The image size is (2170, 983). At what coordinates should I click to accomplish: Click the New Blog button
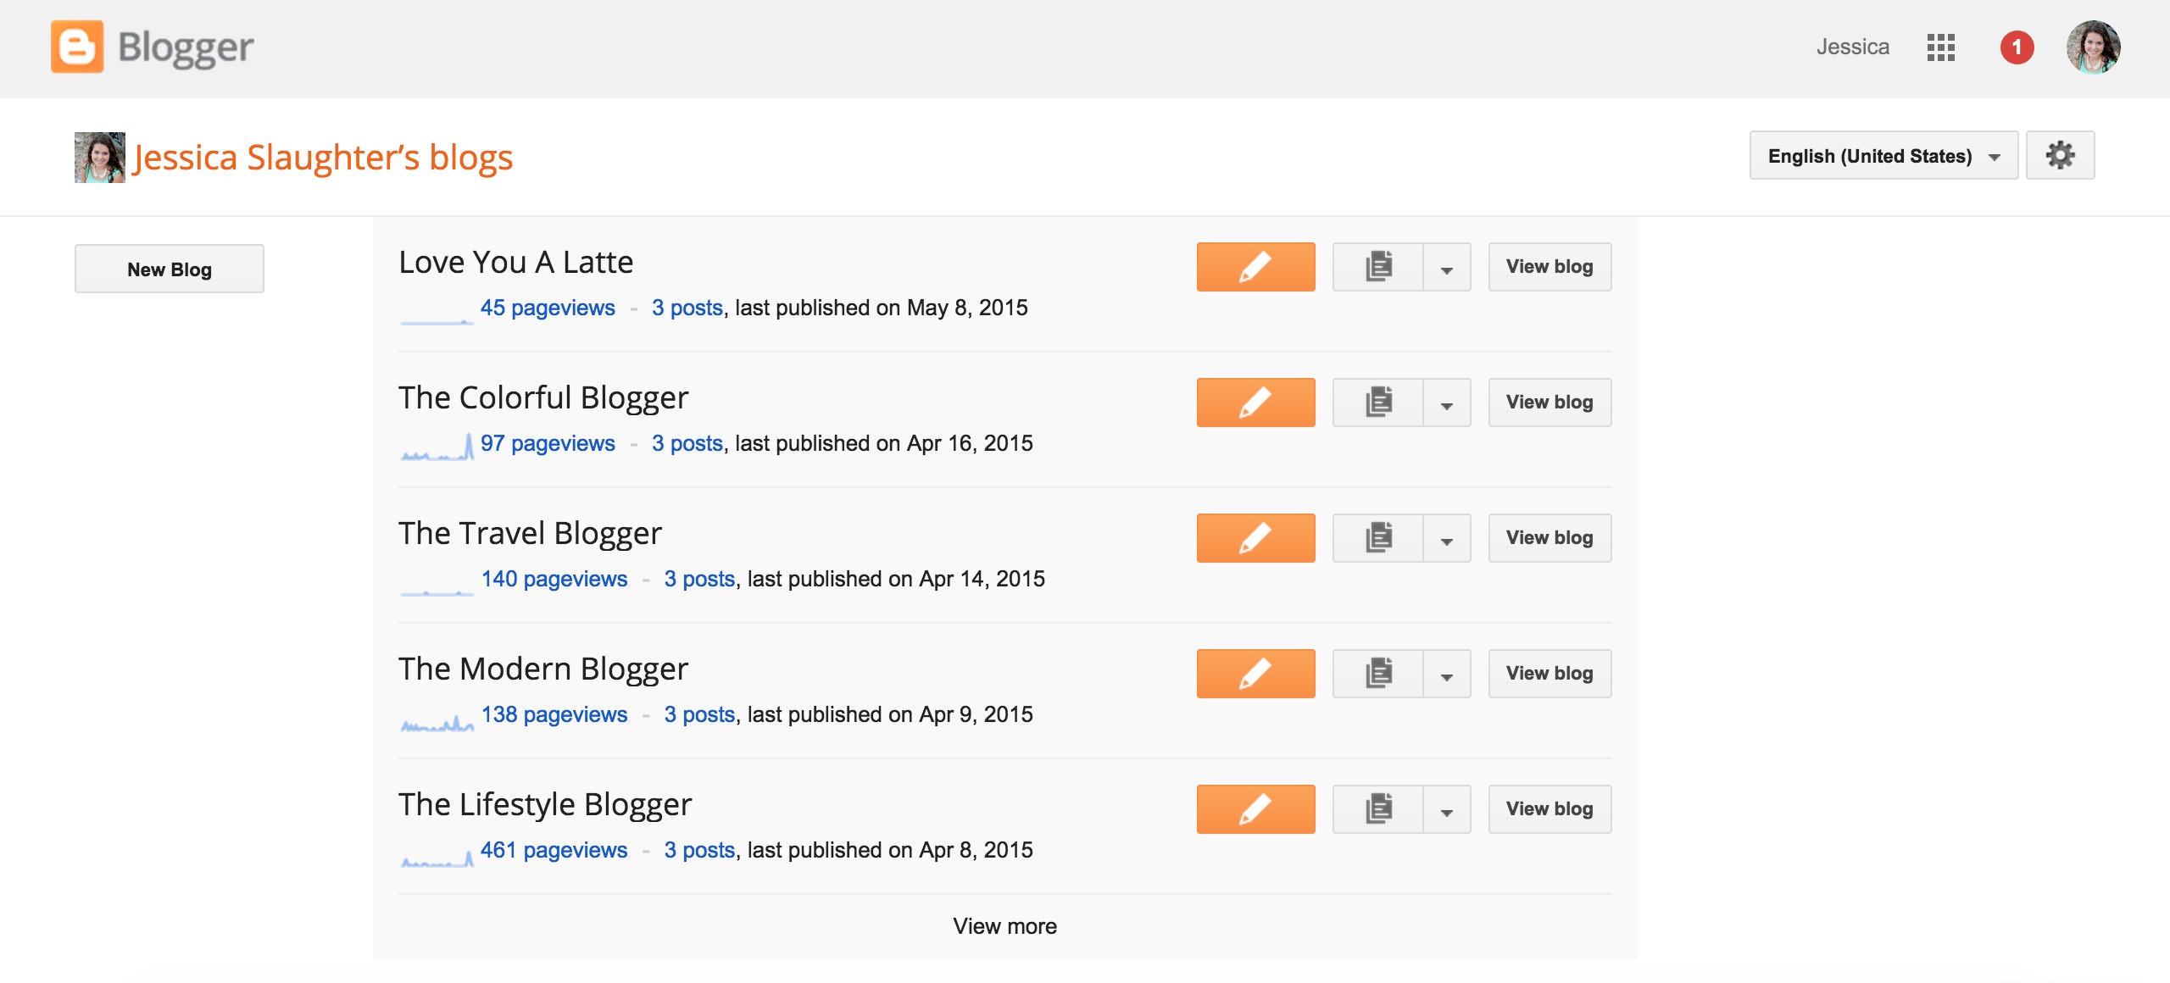[x=170, y=269]
